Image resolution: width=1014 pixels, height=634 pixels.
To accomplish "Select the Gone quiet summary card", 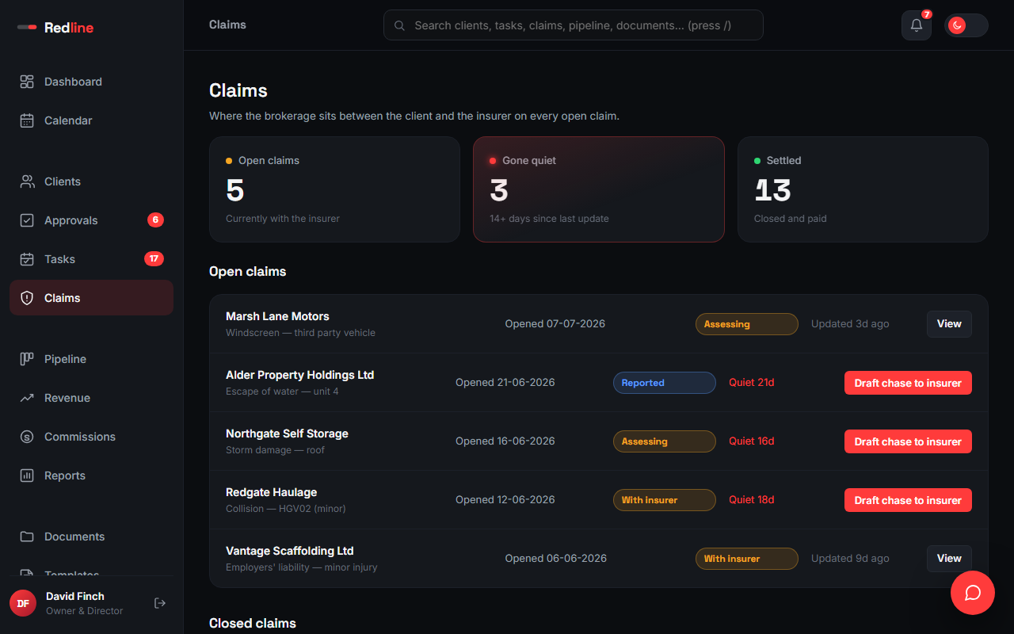I will coord(599,189).
